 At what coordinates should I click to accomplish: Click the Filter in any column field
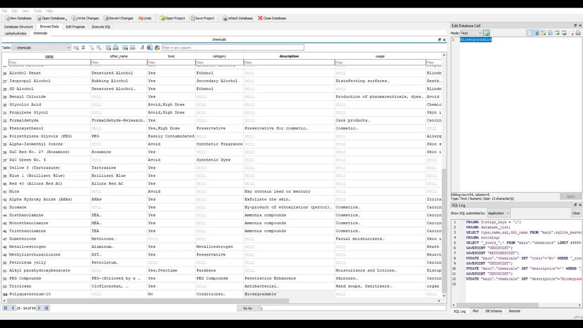click(x=233, y=47)
